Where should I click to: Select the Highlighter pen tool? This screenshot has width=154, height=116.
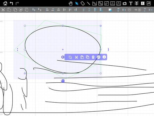[x=101, y=3]
